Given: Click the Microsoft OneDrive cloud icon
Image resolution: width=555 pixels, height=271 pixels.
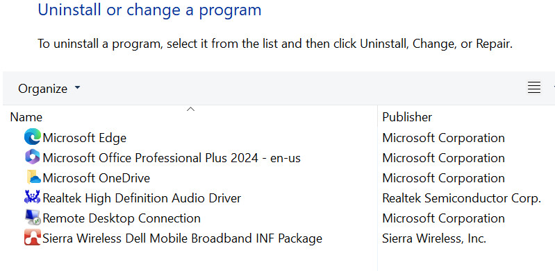Looking at the screenshot, I should [x=33, y=177].
